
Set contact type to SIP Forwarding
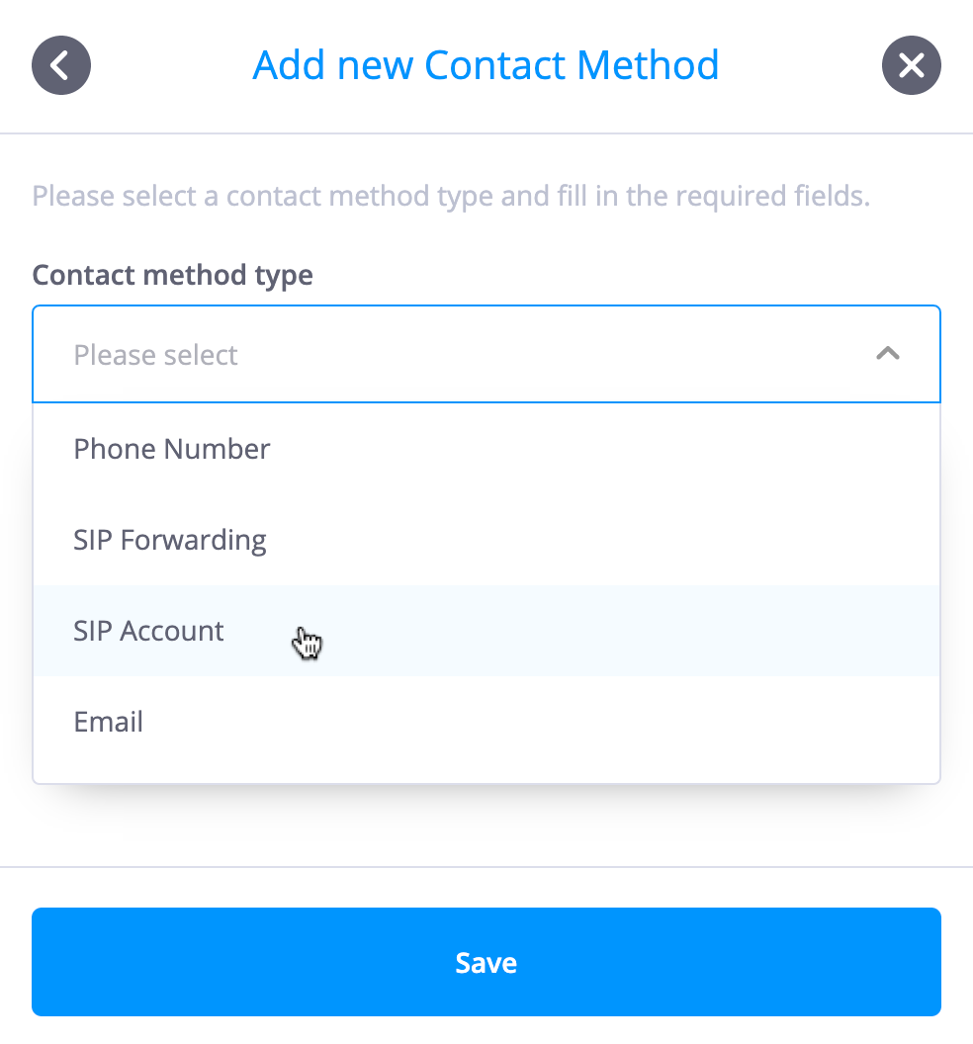tap(486, 540)
